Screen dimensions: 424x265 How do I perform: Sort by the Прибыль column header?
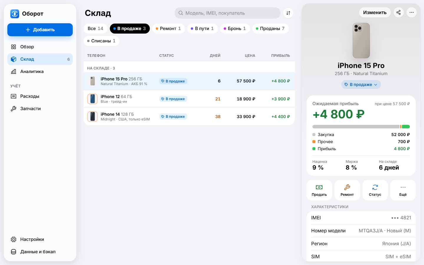(281, 56)
